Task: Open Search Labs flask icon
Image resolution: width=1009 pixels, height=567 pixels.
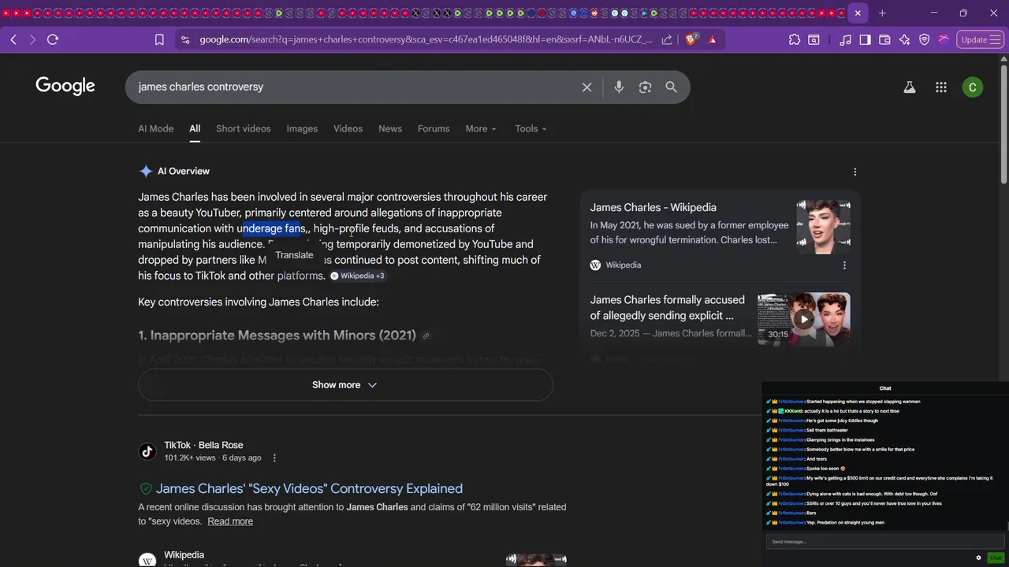Action: (x=909, y=87)
